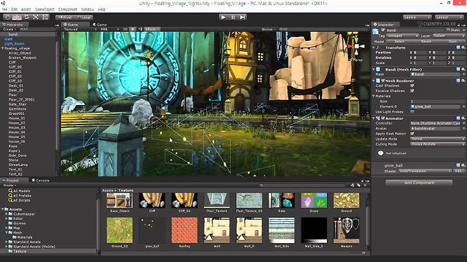Toggle the bandi object active checkbox
467x262 pixels.
(383, 30)
